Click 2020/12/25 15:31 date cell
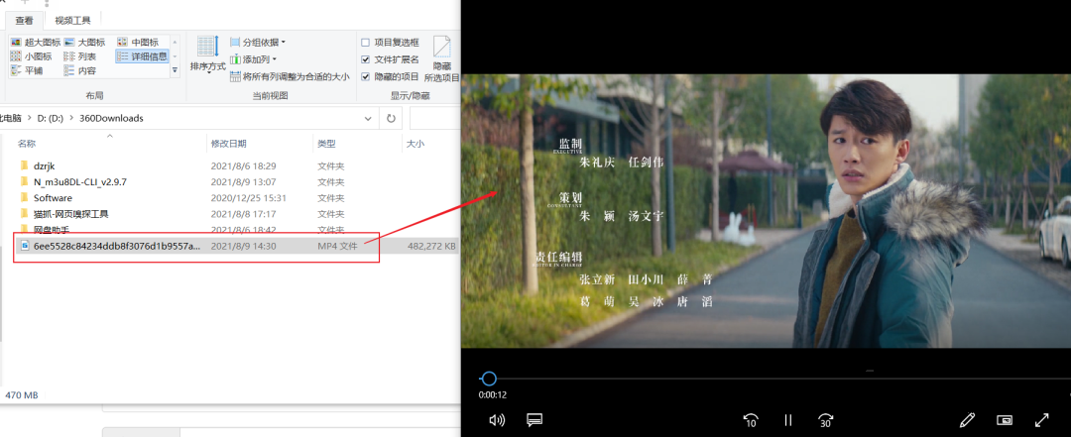Screen dimensions: 1071x437 [249, 198]
